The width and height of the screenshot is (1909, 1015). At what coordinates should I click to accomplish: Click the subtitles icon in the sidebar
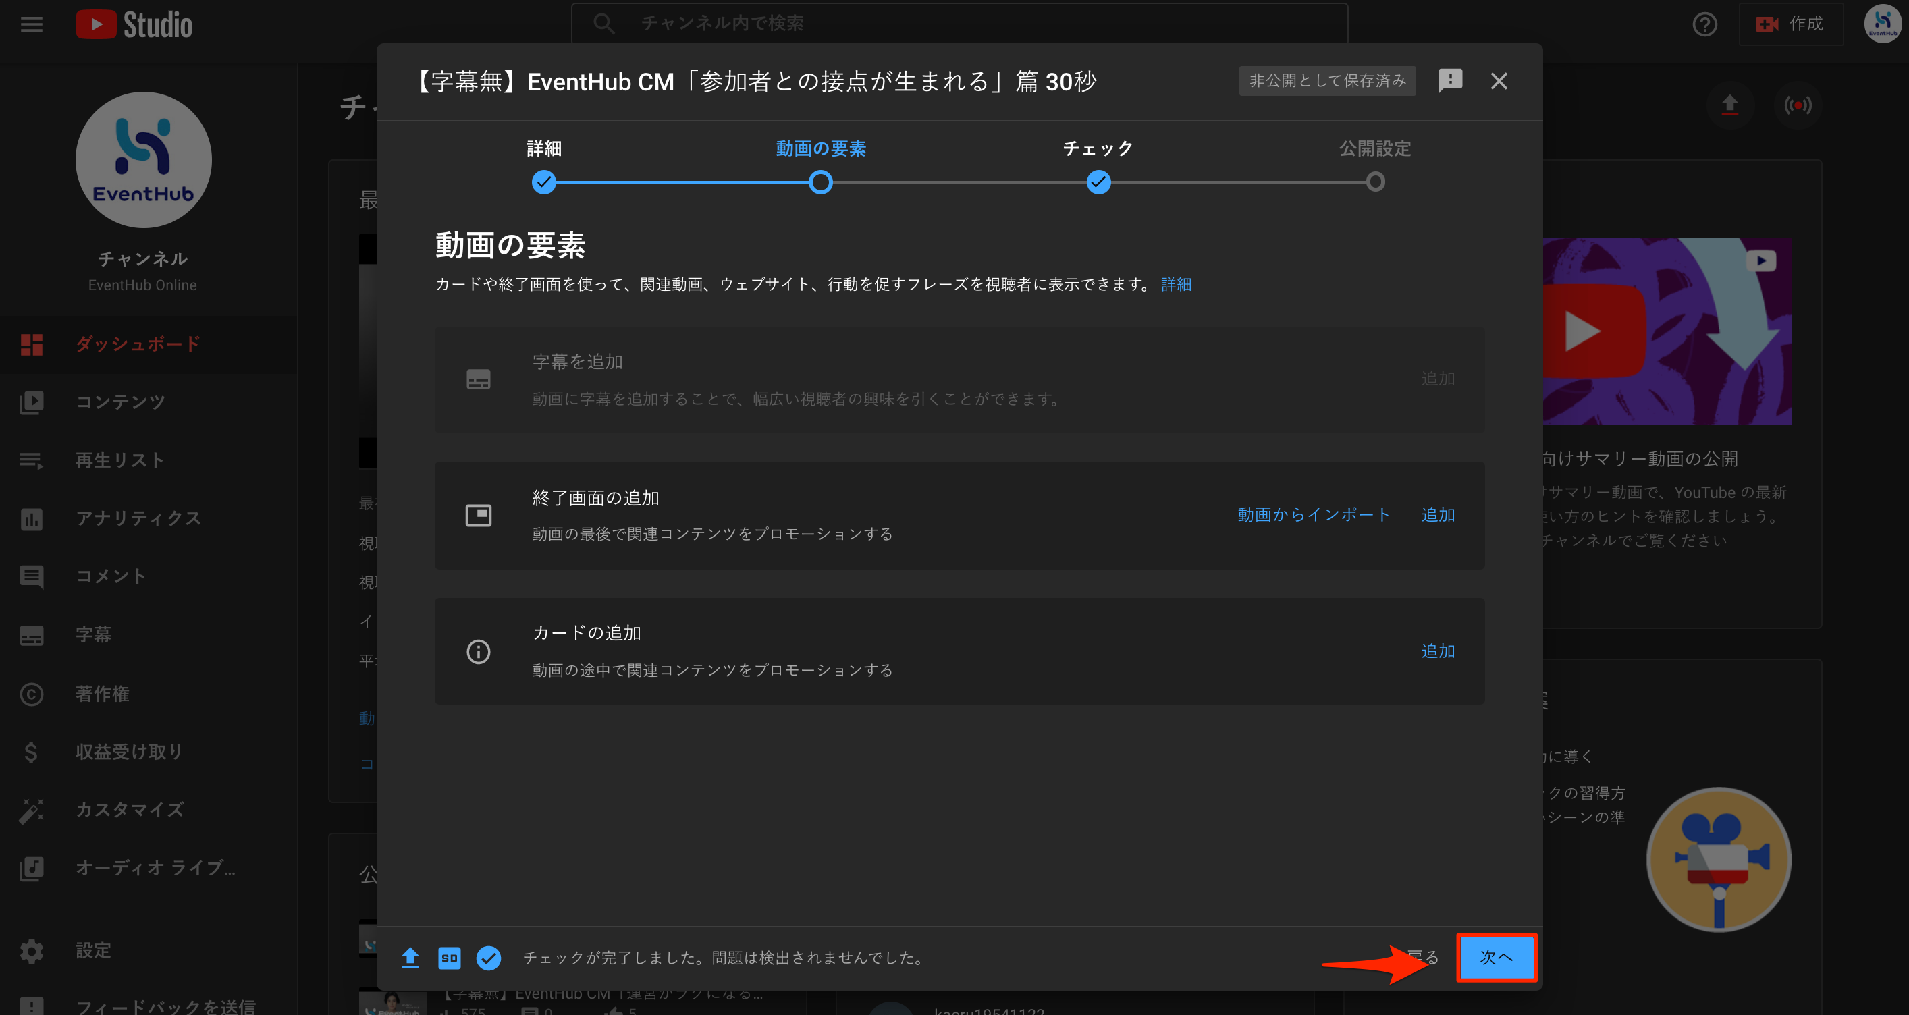pos(31,636)
